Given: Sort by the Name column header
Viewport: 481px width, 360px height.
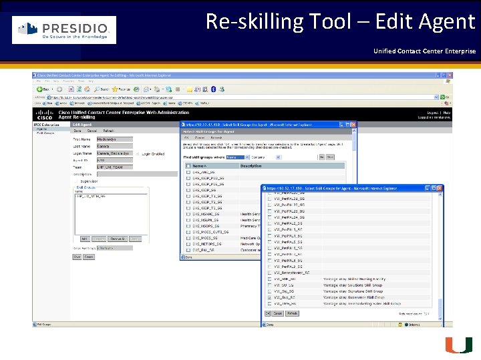Looking at the screenshot, I should [x=199, y=166].
